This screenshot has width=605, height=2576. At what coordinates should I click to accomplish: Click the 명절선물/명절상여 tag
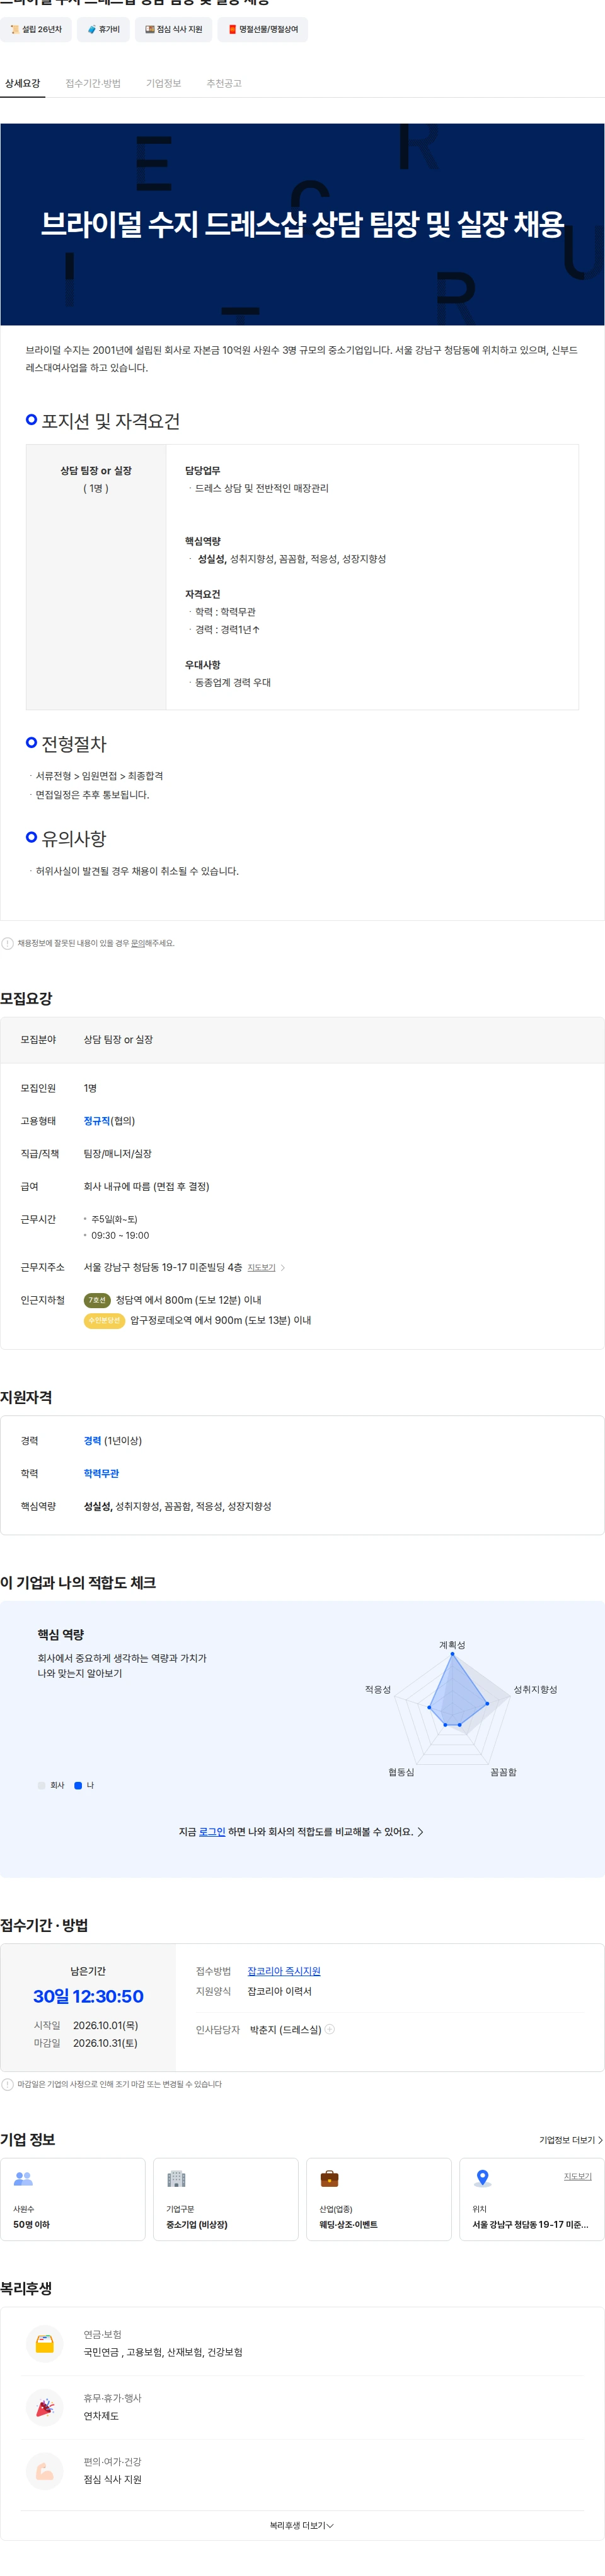click(x=263, y=30)
